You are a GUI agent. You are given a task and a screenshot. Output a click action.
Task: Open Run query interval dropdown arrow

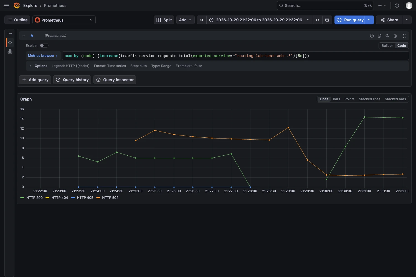pos(369,20)
